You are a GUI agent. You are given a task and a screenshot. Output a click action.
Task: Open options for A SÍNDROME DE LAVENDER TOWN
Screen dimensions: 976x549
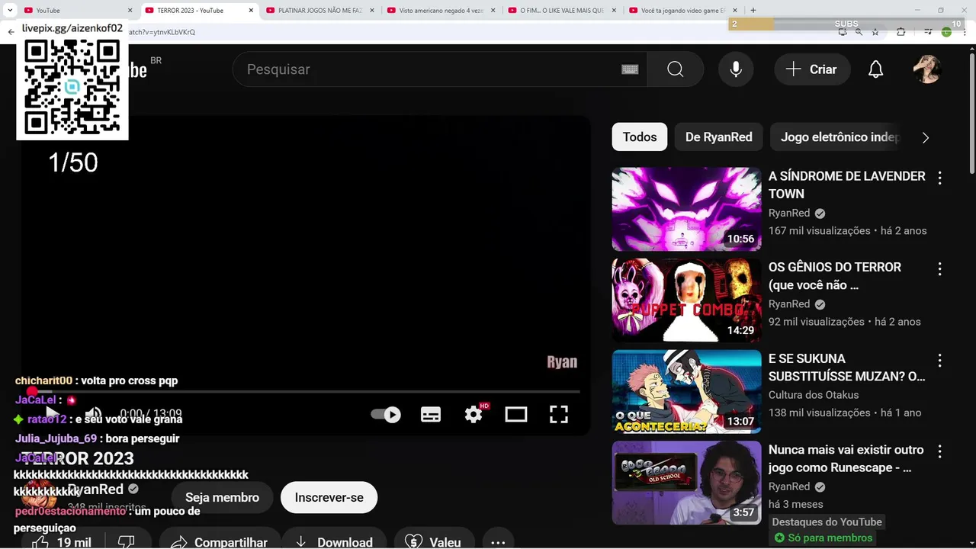coord(939,178)
